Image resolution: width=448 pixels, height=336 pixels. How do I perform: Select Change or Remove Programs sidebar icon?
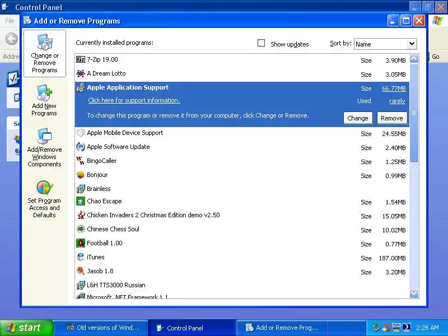pyautogui.click(x=45, y=53)
